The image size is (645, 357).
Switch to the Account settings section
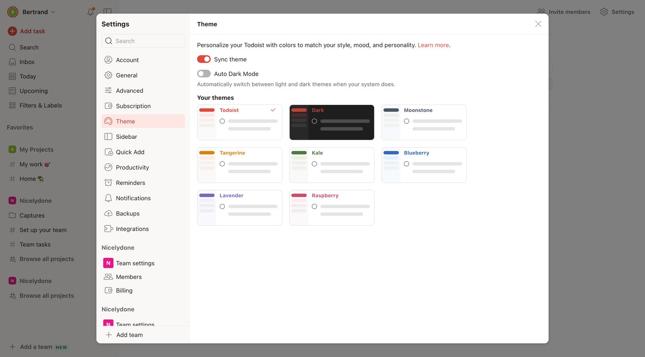pos(128,59)
